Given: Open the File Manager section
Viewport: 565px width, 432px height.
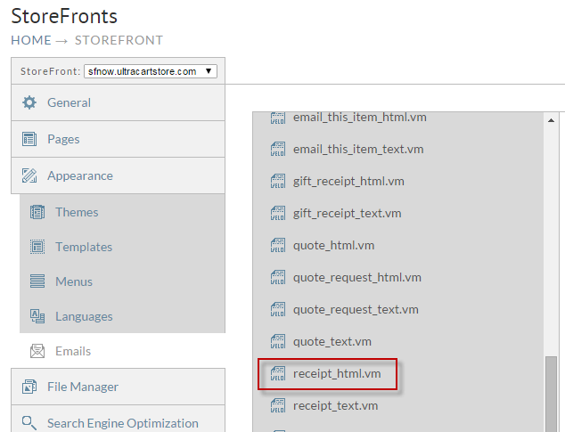Looking at the screenshot, I should tap(119, 387).
